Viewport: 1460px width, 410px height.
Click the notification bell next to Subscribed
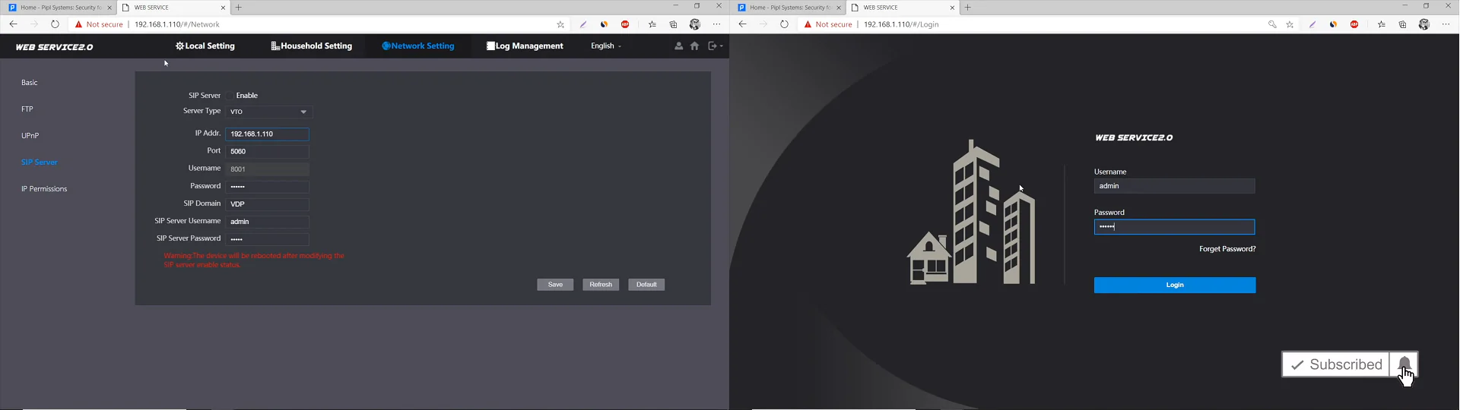[1404, 364]
